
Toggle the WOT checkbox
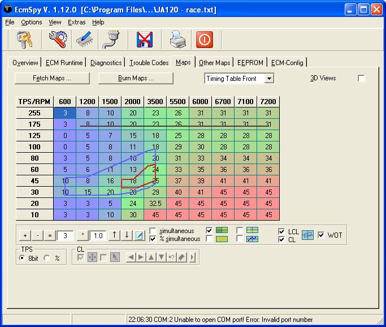click(x=322, y=235)
